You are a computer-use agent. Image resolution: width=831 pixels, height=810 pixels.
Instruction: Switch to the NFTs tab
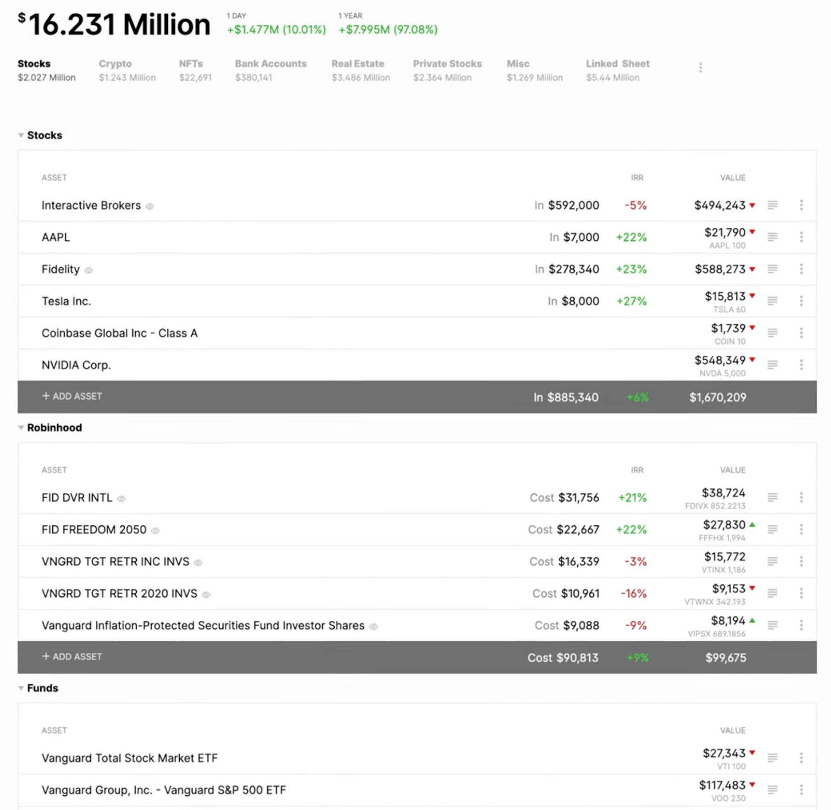195,70
